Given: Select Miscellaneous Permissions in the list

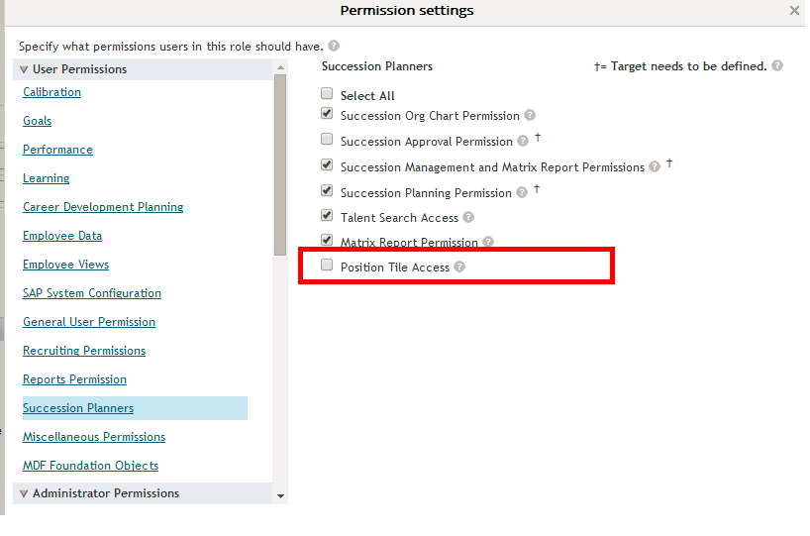Looking at the screenshot, I should (x=94, y=437).
